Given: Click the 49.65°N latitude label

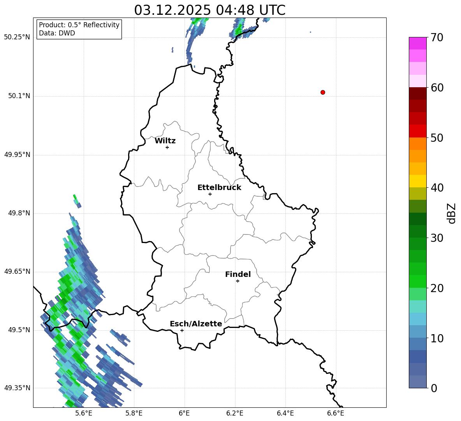Looking at the screenshot, I should coord(17,271).
